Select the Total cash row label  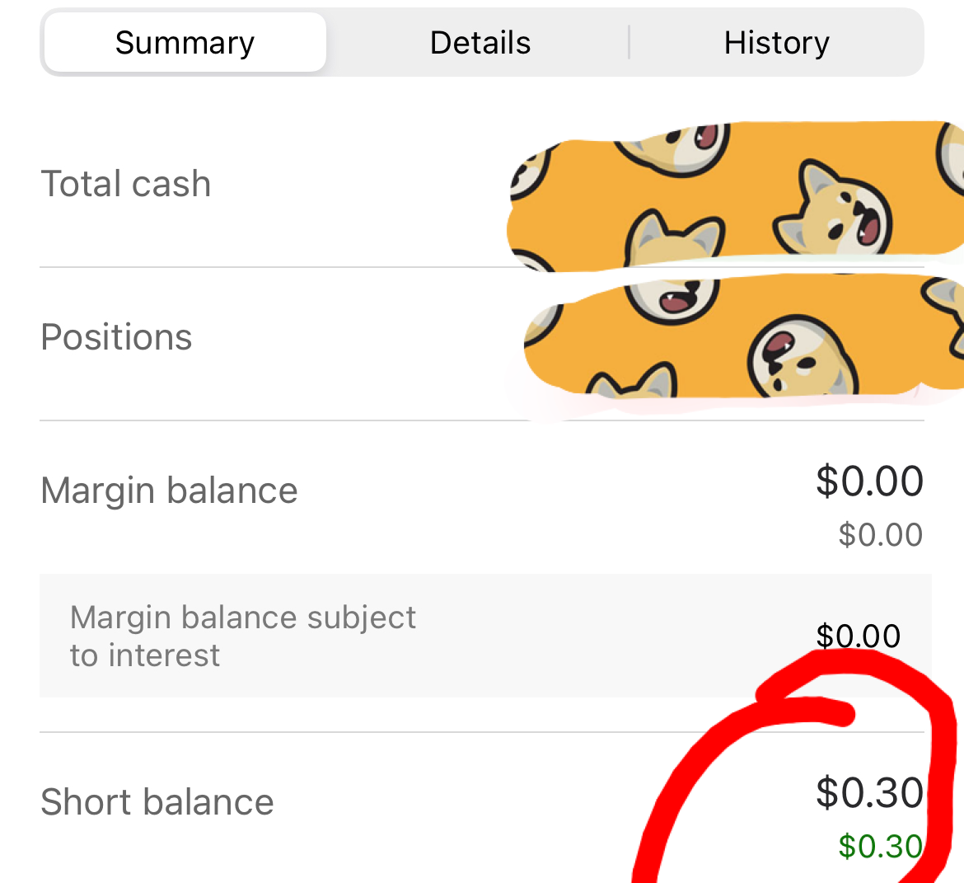click(x=126, y=183)
